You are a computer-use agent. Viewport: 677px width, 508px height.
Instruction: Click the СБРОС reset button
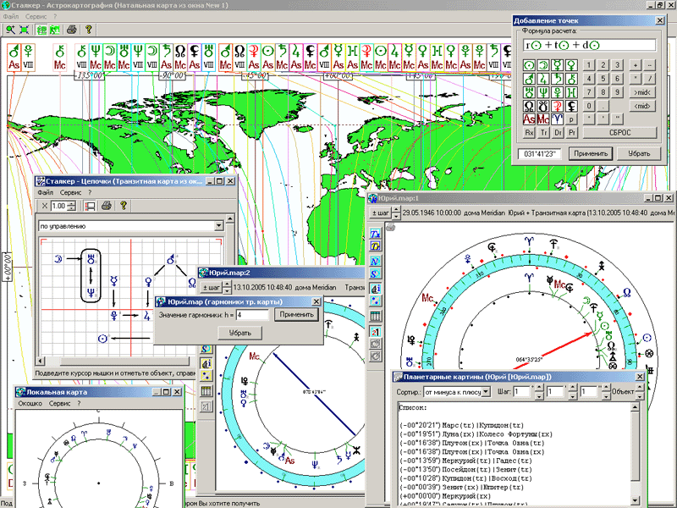(x=620, y=133)
